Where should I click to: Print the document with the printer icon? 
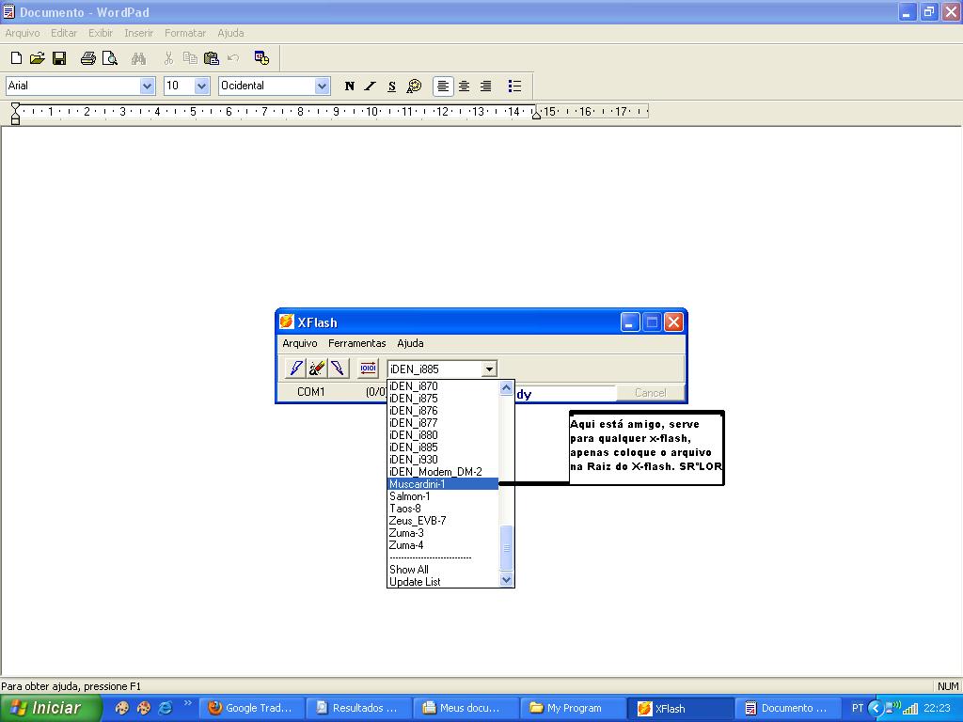pyautogui.click(x=87, y=58)
